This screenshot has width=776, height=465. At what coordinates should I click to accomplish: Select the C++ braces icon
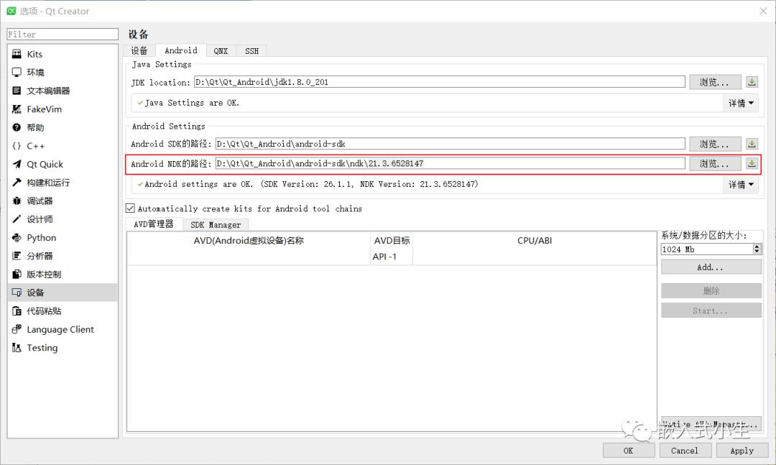coord(17,146)
